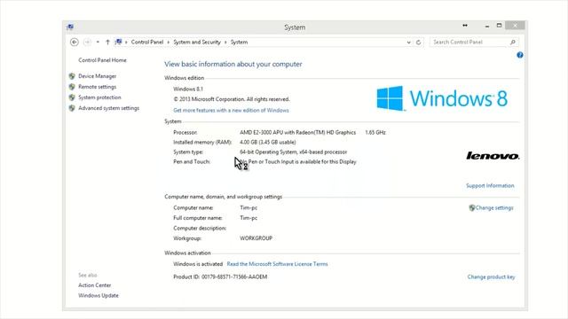Open System protection
Image resolution: width=568 pixels, height=319 pixels.
[x=99, y=97]
